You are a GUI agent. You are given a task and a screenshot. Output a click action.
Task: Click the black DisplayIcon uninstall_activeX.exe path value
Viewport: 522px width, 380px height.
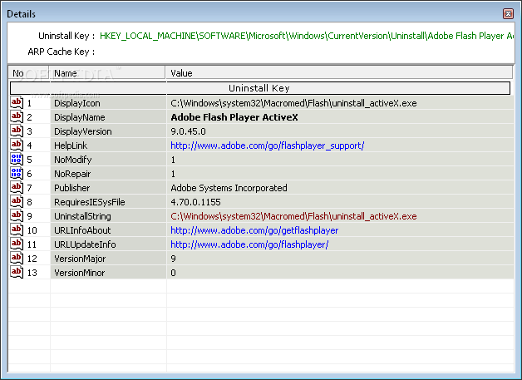(x=293, y=103)
